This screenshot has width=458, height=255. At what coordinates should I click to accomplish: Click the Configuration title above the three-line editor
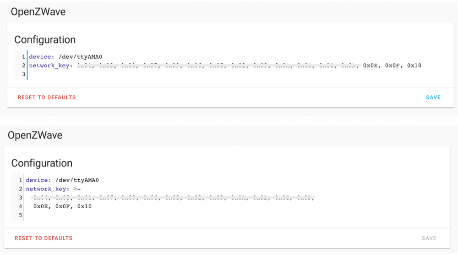pyautogui.click(x=45, y=39)
